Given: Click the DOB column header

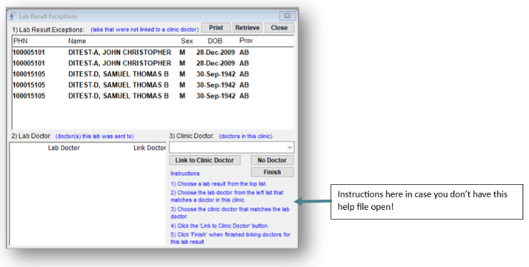Looking at the screenshot, I should coord(215,41).
